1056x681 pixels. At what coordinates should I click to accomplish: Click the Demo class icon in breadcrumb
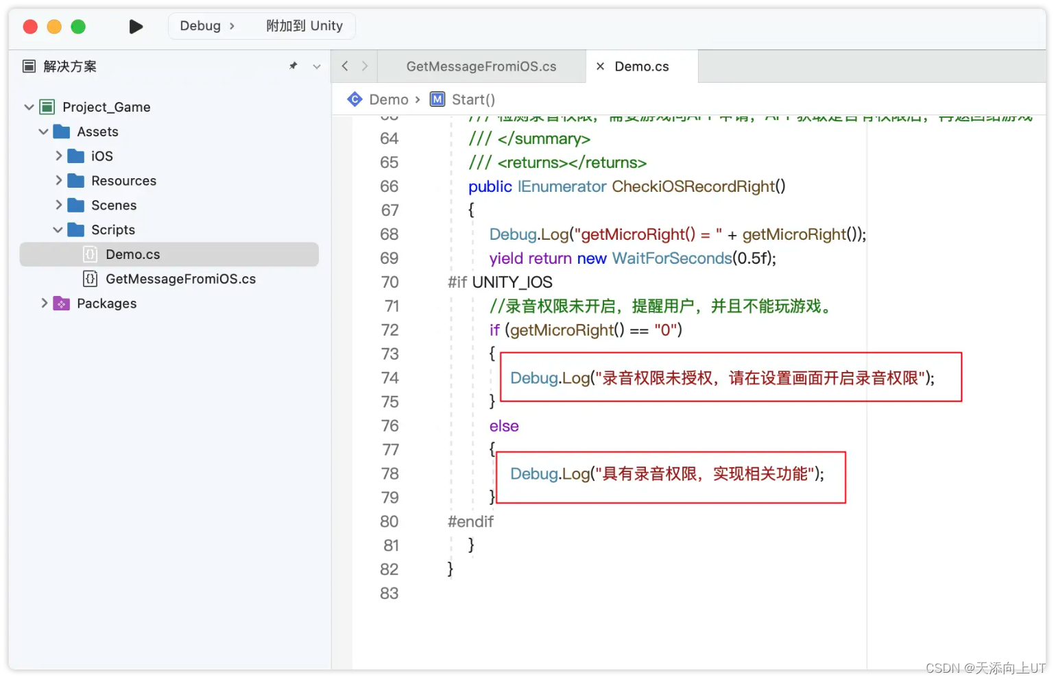(355, 99)
